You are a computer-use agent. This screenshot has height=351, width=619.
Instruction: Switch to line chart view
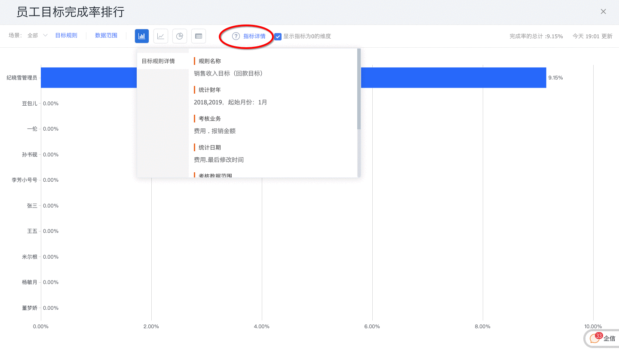click(161, 36)
